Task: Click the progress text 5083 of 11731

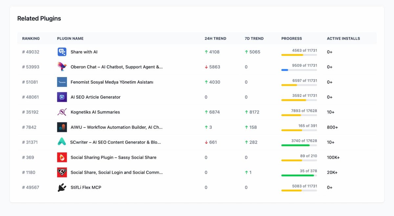Action: pyautogui.click(x=305, y=186)
